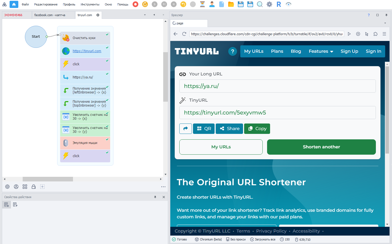Click the orange restart circular-arrow toolbar icon
Image resolution: width=392 pixels, height=244 pixels.
coord(145,4)
